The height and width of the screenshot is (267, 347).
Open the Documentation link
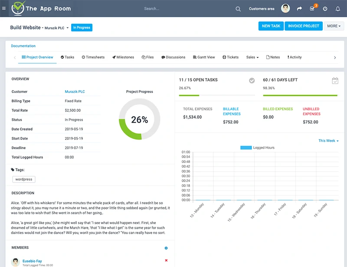(x=23, y=46)
